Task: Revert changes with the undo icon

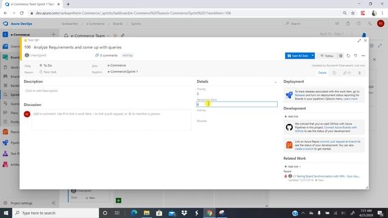Action: [356, 56]
